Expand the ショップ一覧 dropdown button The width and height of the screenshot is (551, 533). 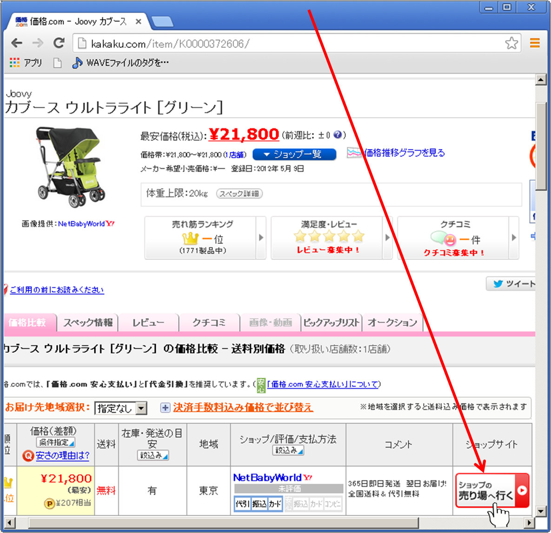point(294,154)
